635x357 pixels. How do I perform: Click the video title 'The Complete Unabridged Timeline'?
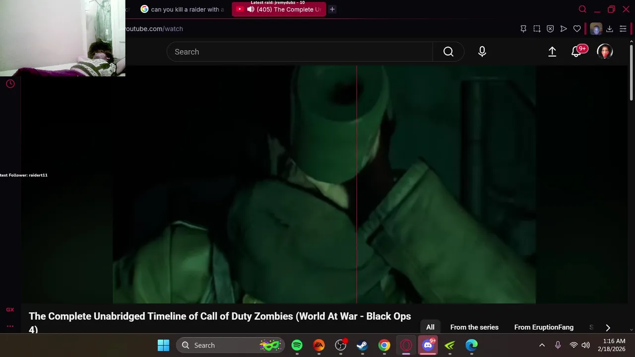220,322
